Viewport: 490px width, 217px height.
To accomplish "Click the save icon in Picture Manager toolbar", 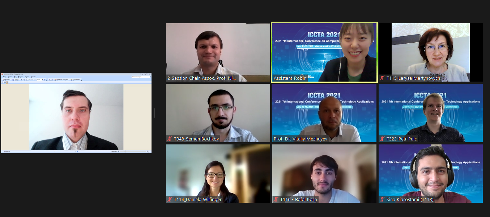I will click(x=13, y=80).
